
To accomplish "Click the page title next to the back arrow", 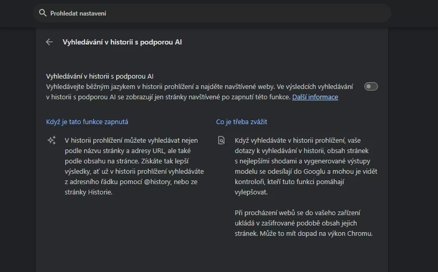I will coord(122,42).
